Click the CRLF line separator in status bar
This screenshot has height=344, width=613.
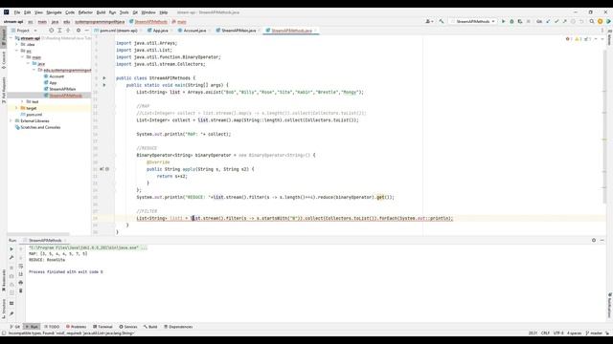(x=545, y=333)
